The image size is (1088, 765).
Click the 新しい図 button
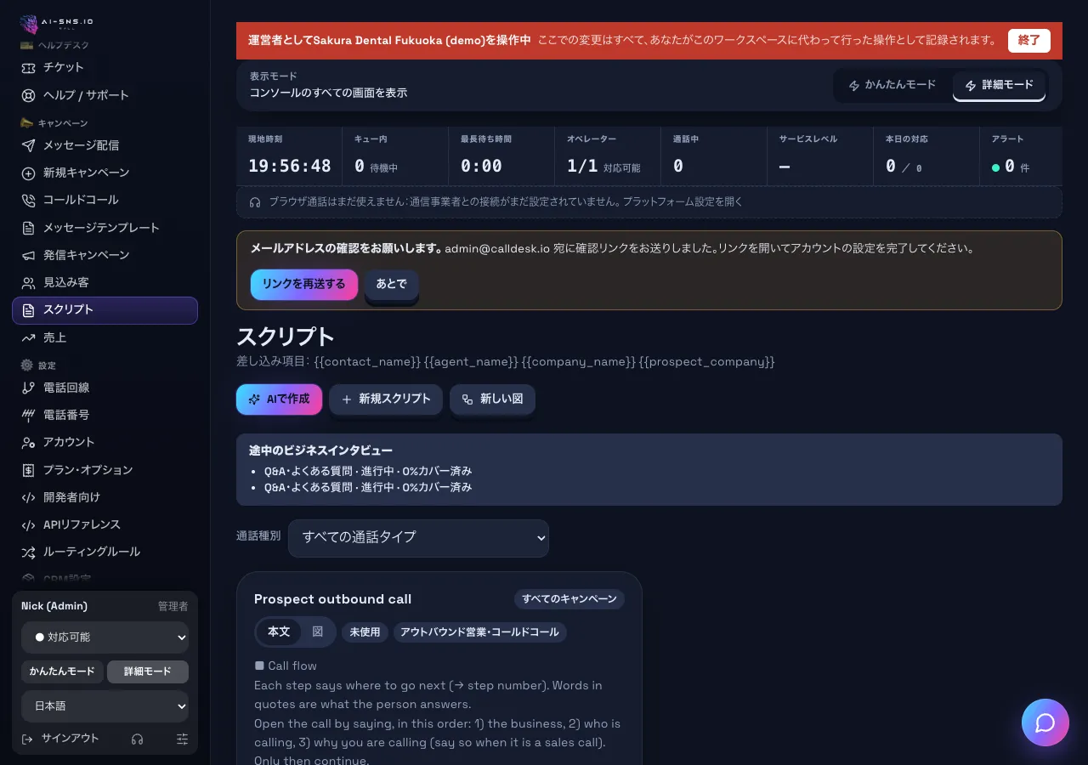coord(492,399)
